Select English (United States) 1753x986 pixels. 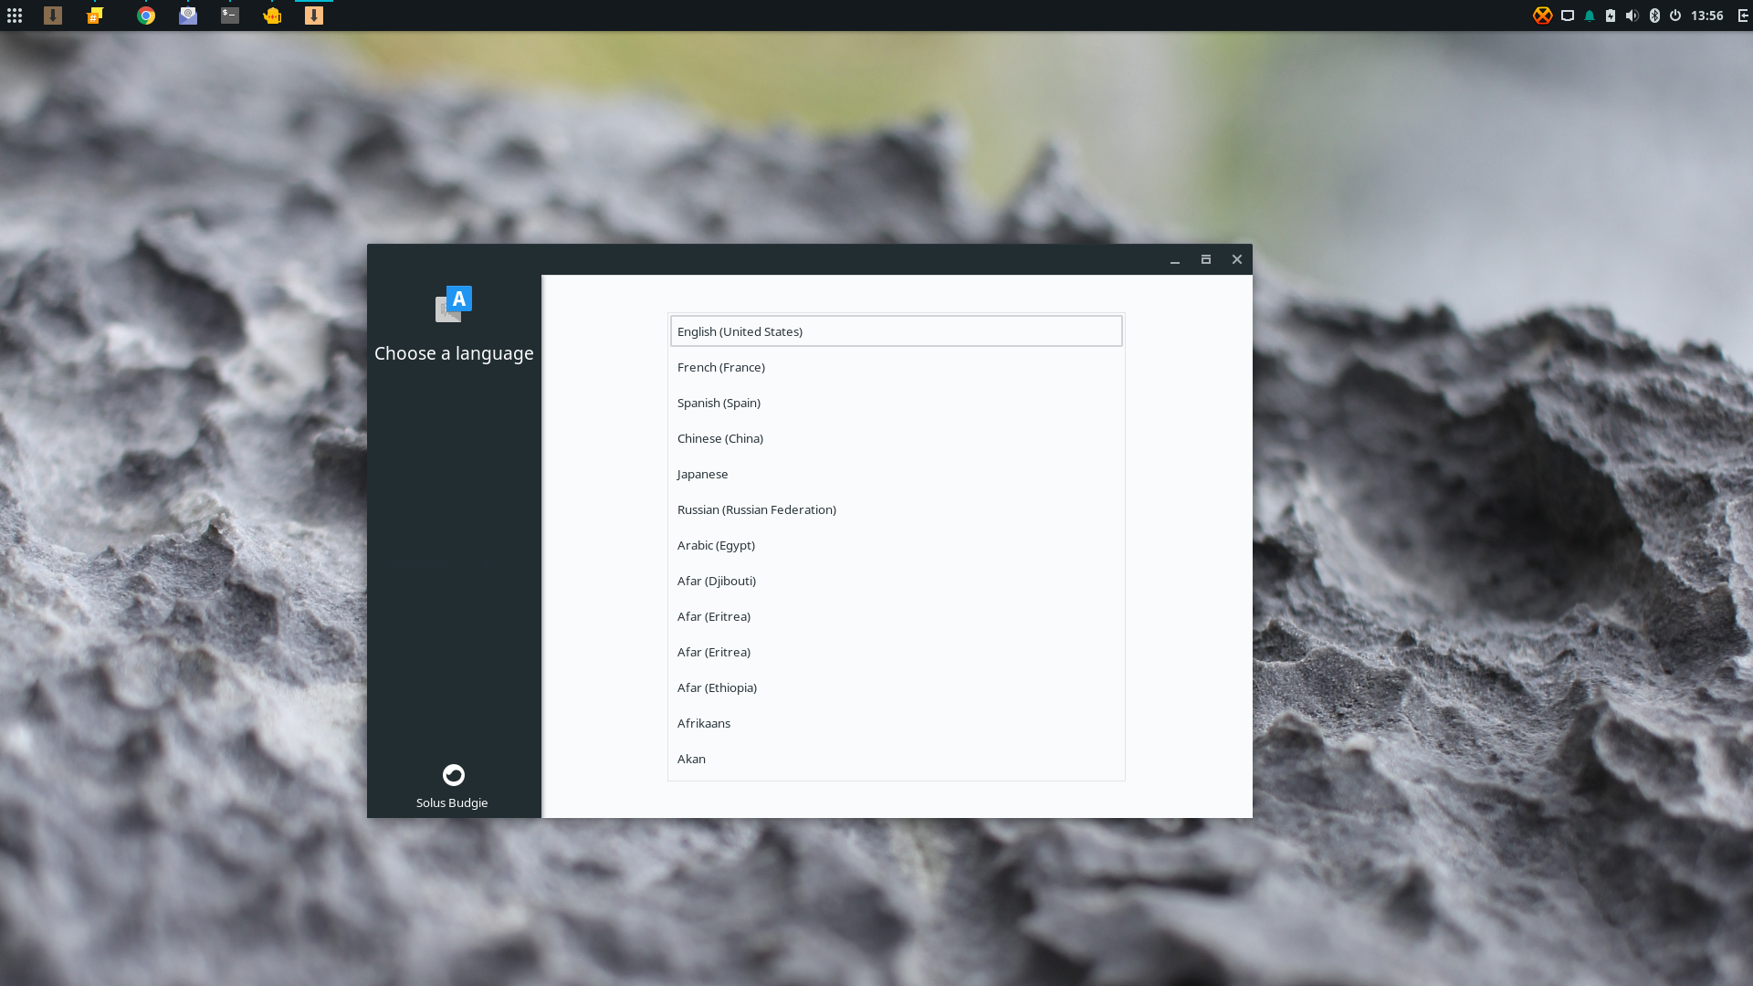tap(897, 331)
